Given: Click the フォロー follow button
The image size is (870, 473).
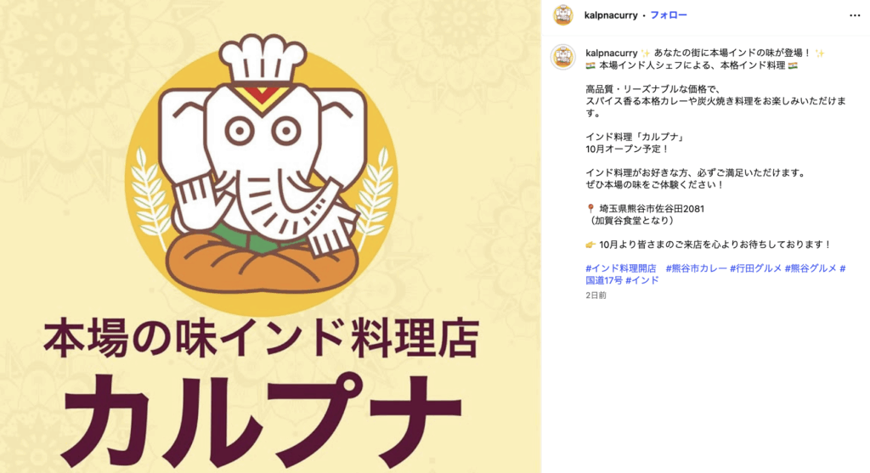Looking at the screenshot, I should (x=668, y=15).
